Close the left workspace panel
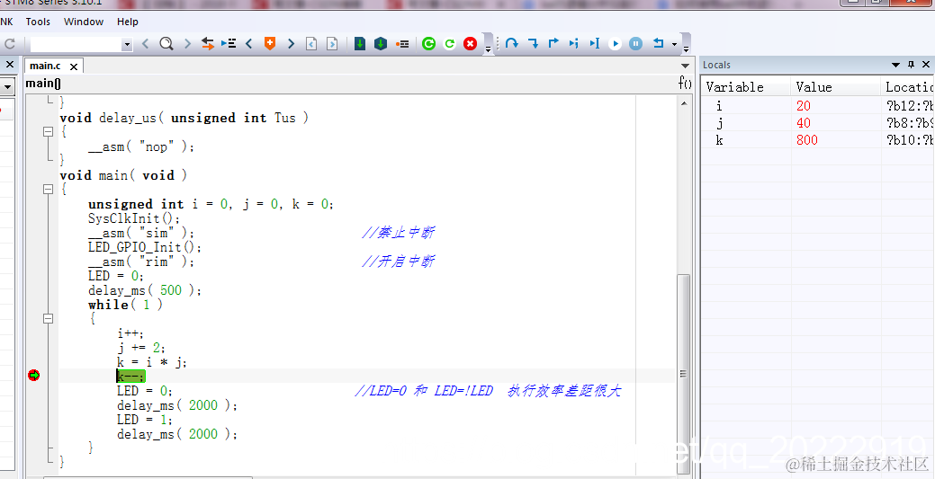 pos(10,65)
